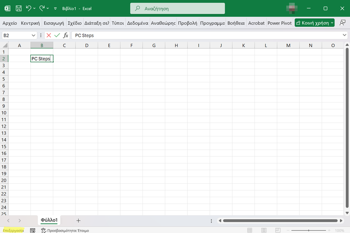Open the Εισαγωγή ribbon tab
This screenshot has width=350, height=233.
[x=54, y=23]
